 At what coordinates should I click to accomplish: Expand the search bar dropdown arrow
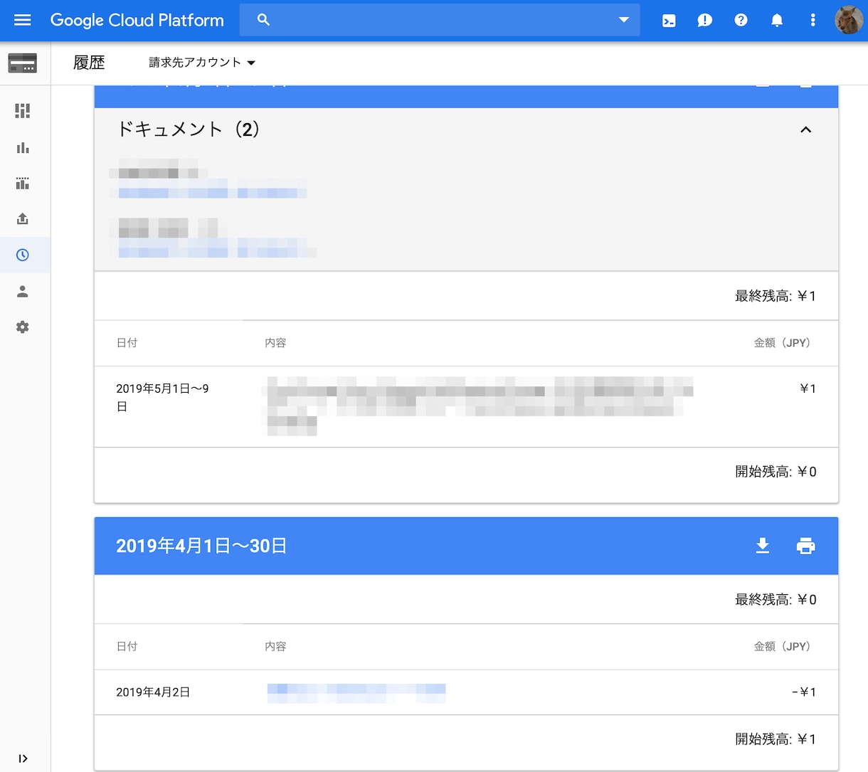(624, 20)
